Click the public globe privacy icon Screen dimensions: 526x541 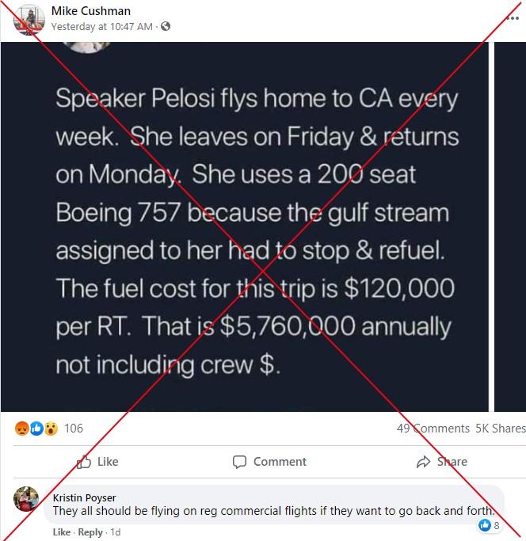(x=166, y=26)
